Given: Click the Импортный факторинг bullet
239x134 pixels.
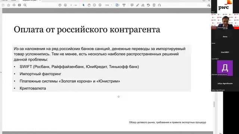Looking at the screenshot, I should 40,74.
